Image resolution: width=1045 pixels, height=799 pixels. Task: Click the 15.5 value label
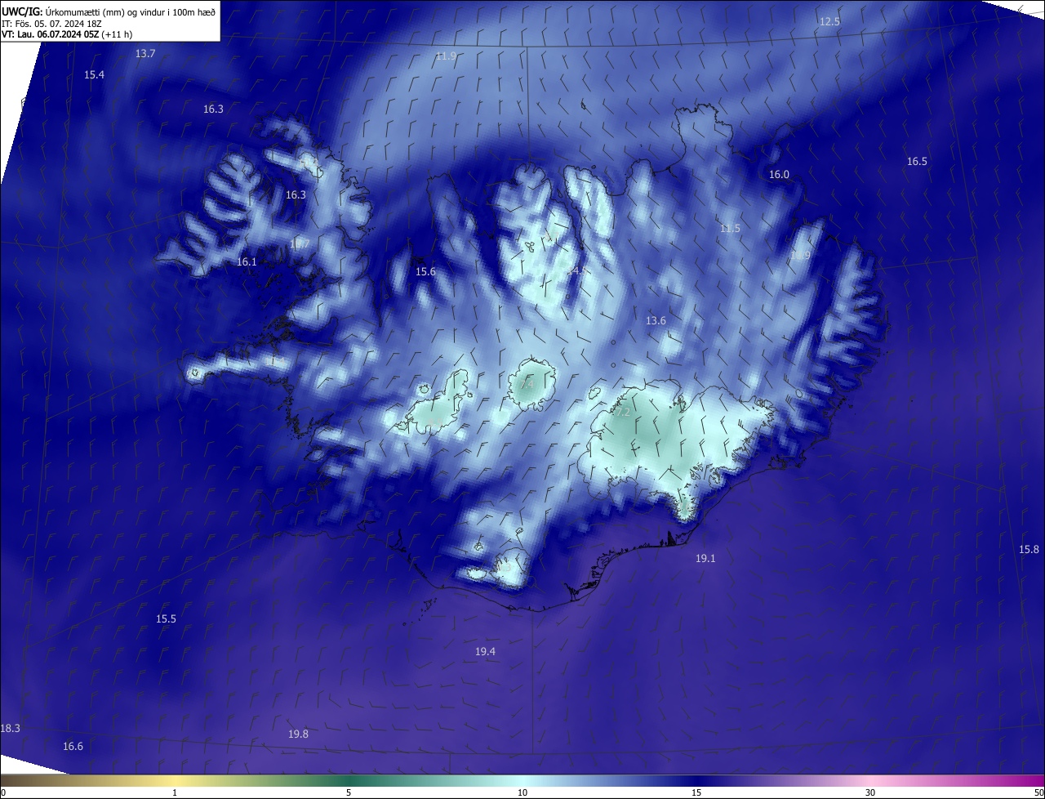(x=166, y=619)
